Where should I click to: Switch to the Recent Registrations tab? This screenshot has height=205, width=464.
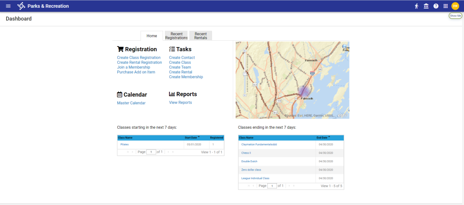[176, 36]
